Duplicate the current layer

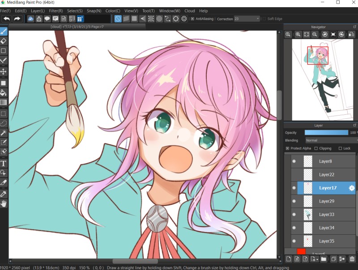[333, 259]
